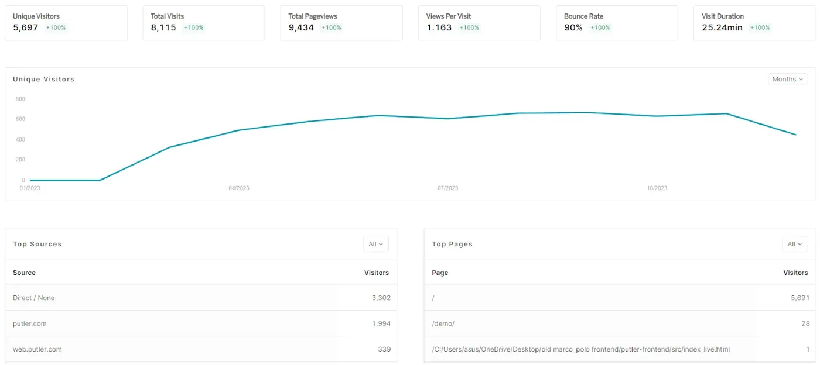This screenshot has height=365, width=820.
Task: Select the web.putler.com source row
Action: point(201,349)
